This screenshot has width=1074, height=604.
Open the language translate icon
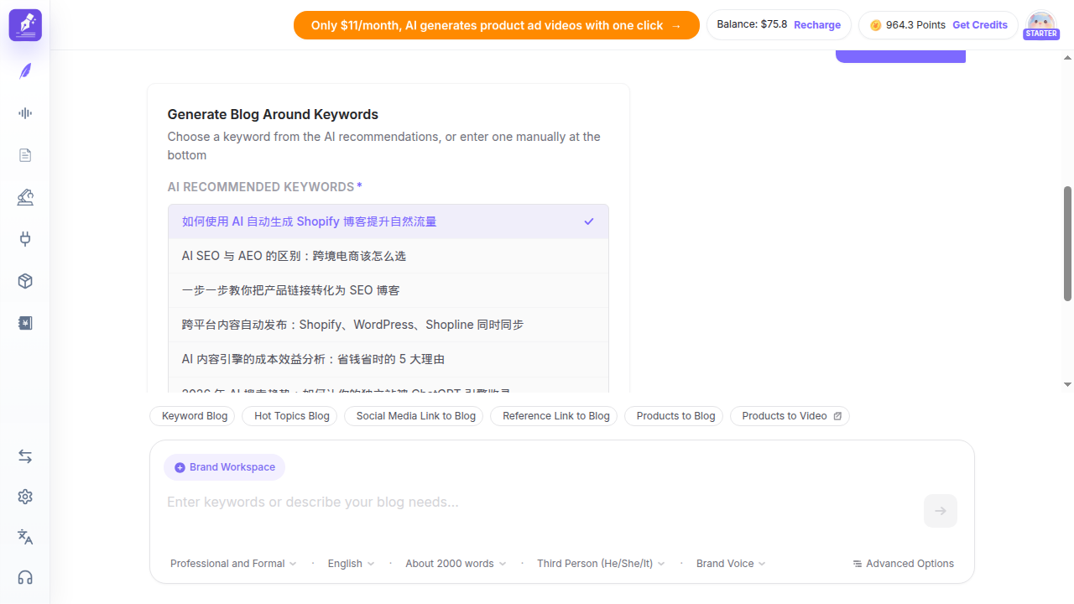point(25,537)
